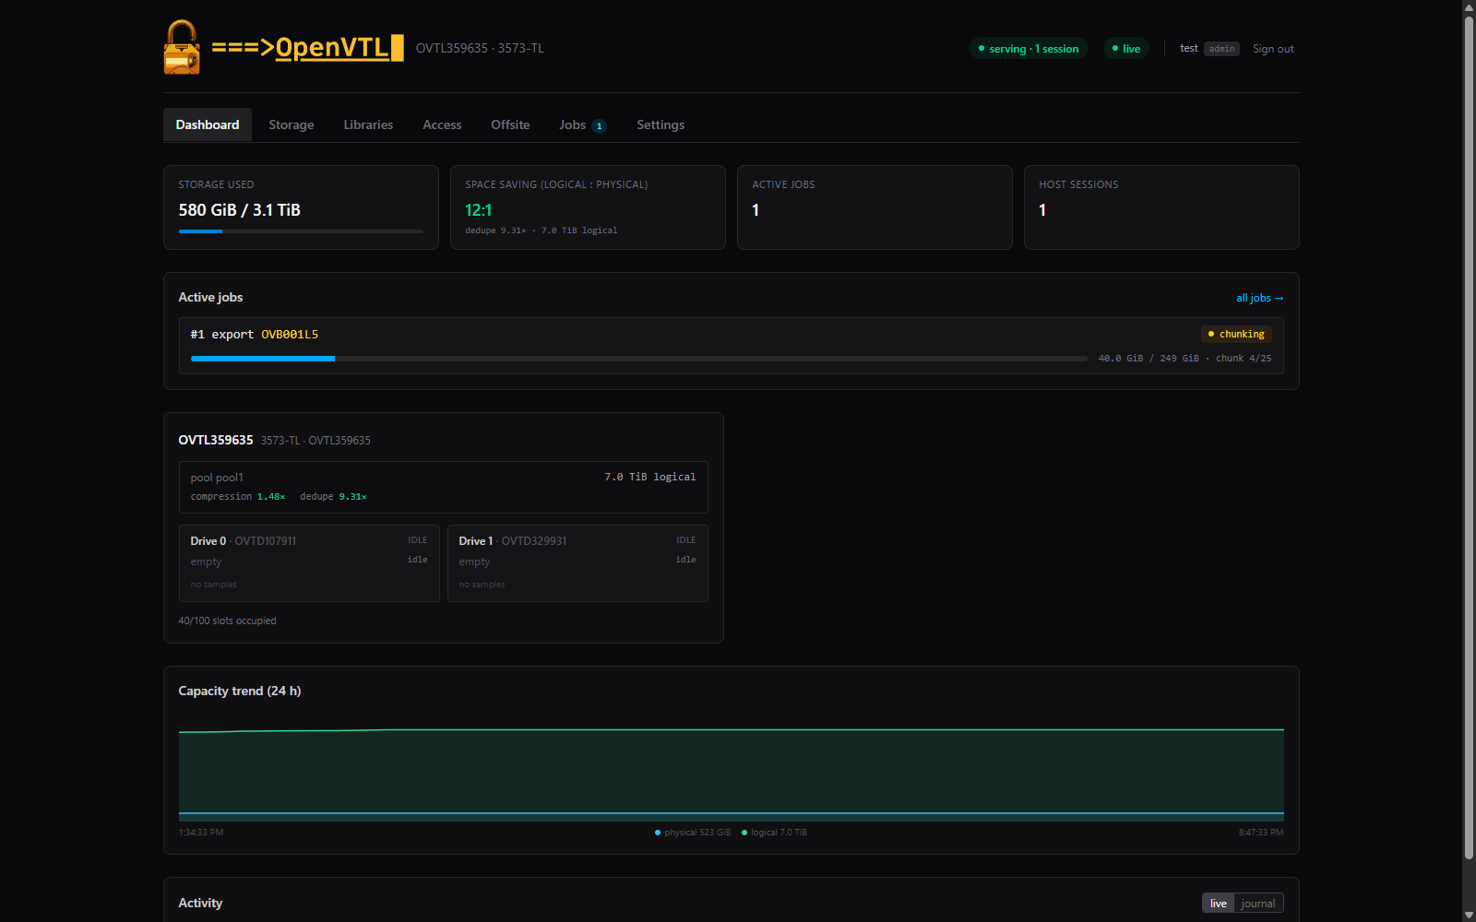1476x922 pixels.
Task: Click the all jobs link
Action: click(x=1259, y=298)
